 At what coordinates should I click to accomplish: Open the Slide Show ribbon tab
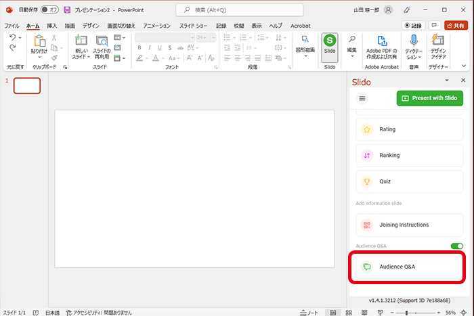click(193, 26)
